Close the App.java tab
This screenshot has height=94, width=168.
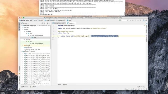click(75, 23)
